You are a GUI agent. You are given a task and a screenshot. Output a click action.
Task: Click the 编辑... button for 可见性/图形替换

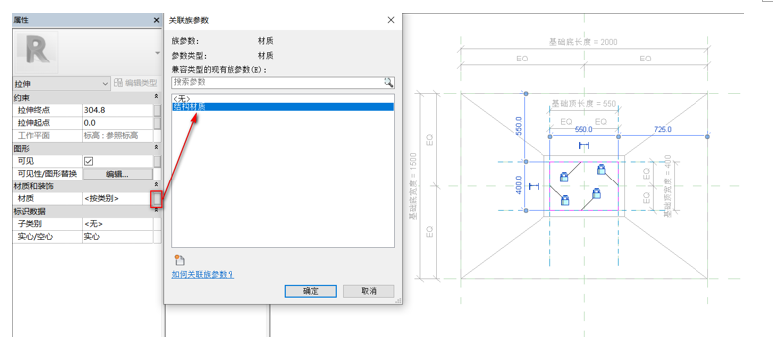click(118, 174)
